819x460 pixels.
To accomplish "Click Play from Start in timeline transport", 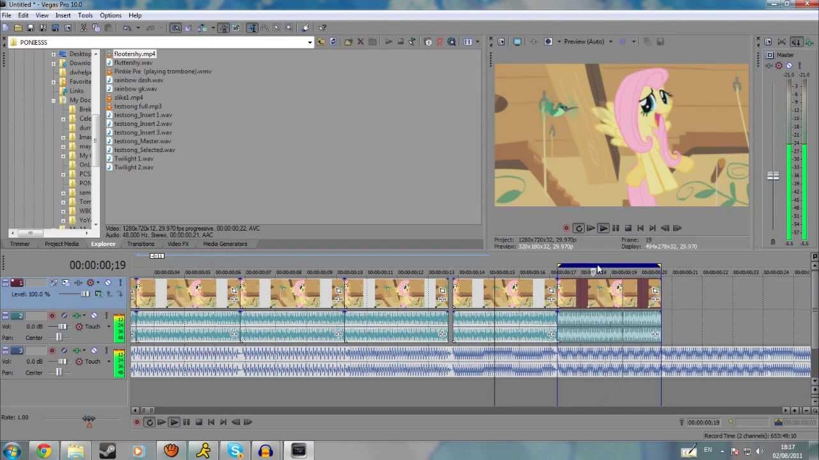I will pos(161,422).
